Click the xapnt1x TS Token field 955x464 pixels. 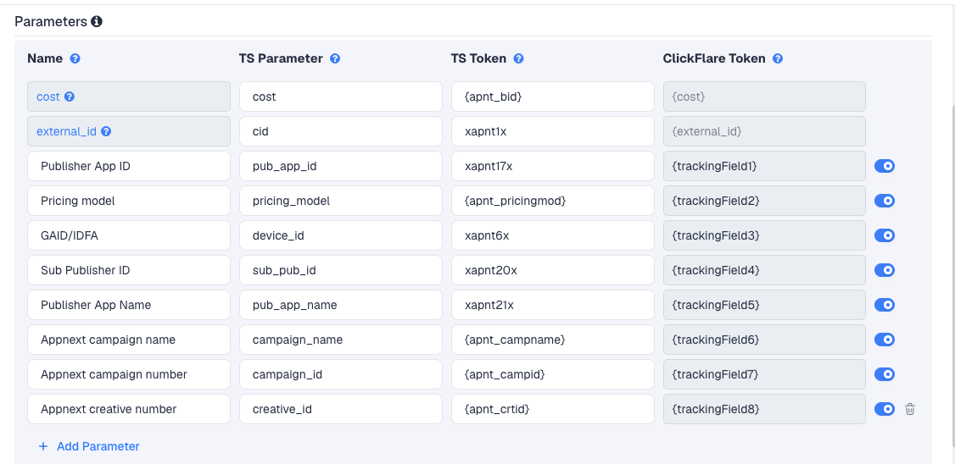coord(552,131)
